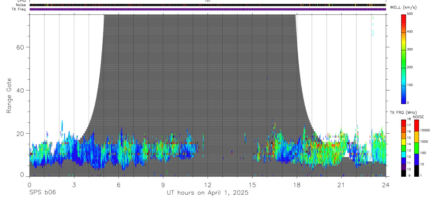Click the 60 tick label on Range Gate axis
434x200 pixels.
coord(20,47)
